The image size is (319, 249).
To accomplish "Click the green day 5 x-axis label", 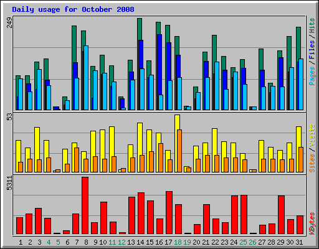I will 58,242.
